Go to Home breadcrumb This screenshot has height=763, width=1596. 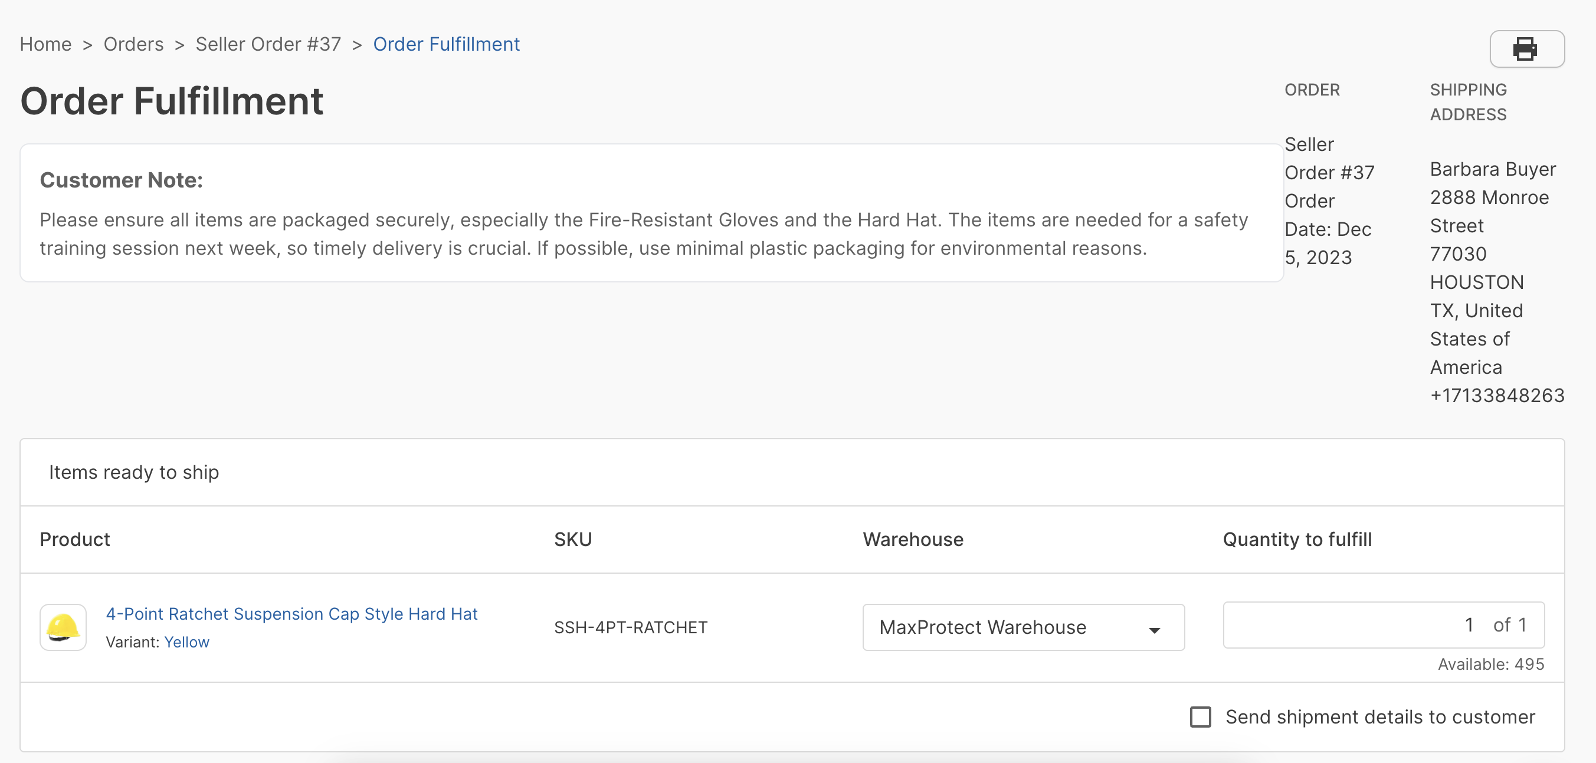point(45,44)
